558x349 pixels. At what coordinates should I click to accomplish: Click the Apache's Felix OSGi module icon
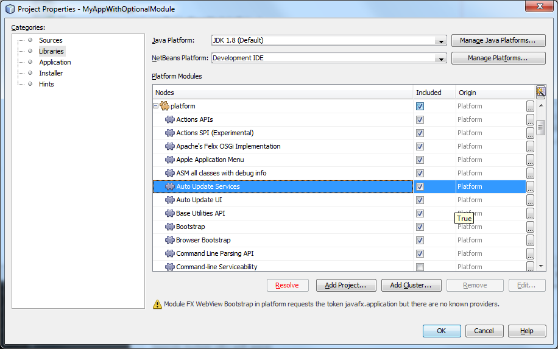(x=170, y=146)
